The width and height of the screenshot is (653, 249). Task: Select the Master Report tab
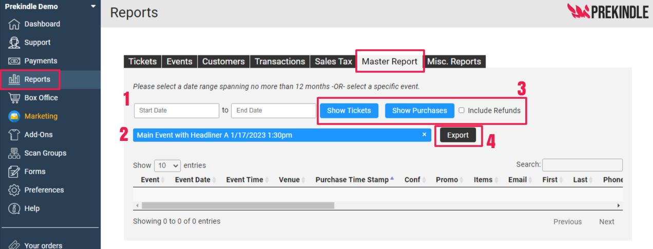pyautogui.click(x=390, y=61)
